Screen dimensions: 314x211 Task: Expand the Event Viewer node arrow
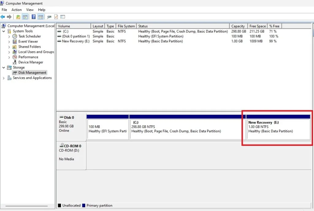pos(9,42)
